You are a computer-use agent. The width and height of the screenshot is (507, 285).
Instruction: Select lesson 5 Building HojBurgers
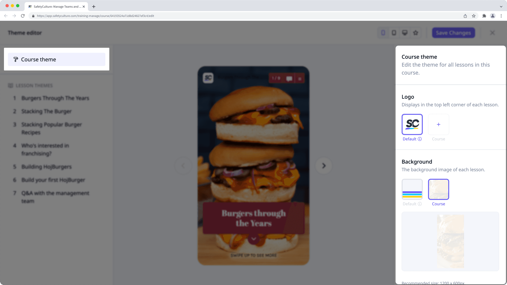[x=46, y=167]
